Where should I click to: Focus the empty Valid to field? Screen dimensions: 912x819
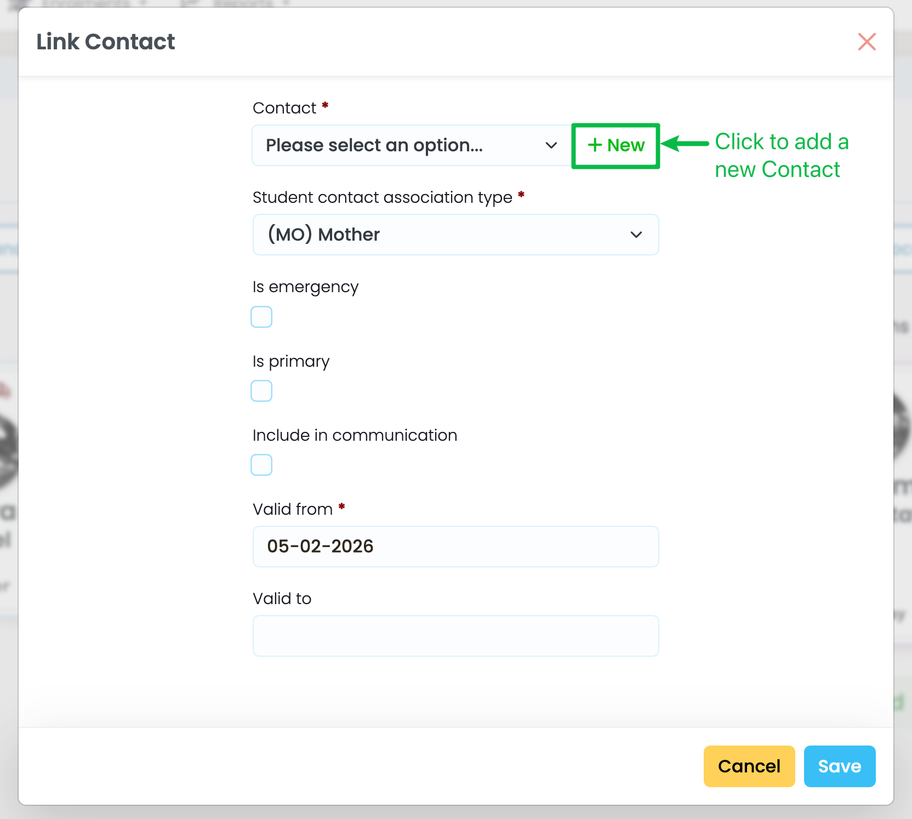455,636
